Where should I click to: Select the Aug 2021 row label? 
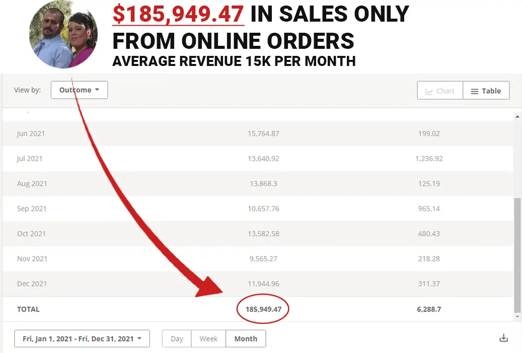(x=32, y=184)
